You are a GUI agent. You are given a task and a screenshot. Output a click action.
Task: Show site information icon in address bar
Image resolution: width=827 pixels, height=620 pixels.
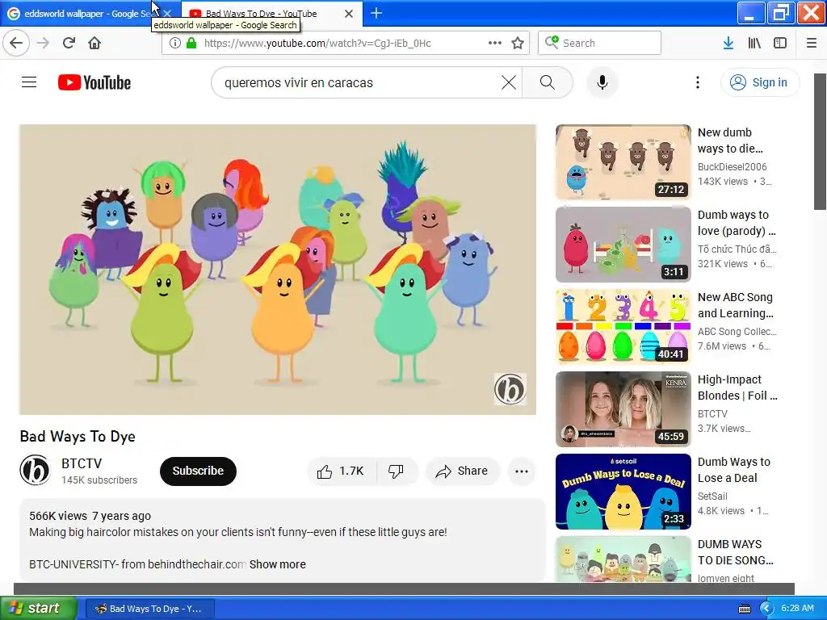174,43
